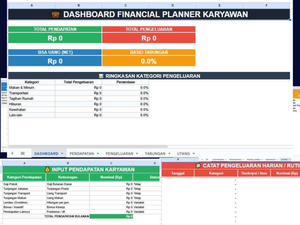The width and height of the screenshot is (300, 225).
Task: Click the briefcase icon in the dashboard title
Action: click(x=55, y=14)
